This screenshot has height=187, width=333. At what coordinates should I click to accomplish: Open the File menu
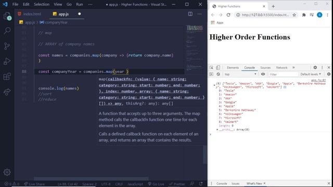[15, 4]
